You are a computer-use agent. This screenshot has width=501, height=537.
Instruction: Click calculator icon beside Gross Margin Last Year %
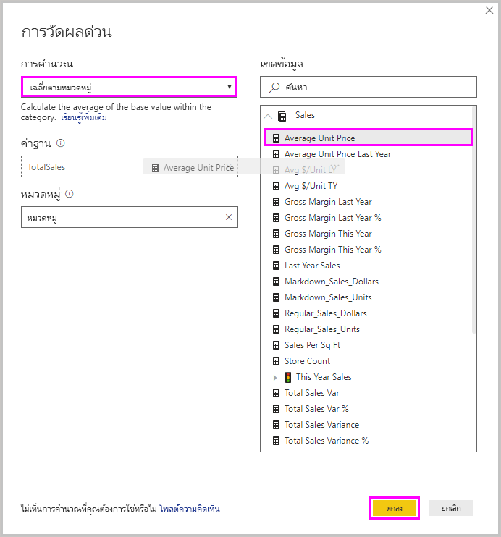click(276, 218)
